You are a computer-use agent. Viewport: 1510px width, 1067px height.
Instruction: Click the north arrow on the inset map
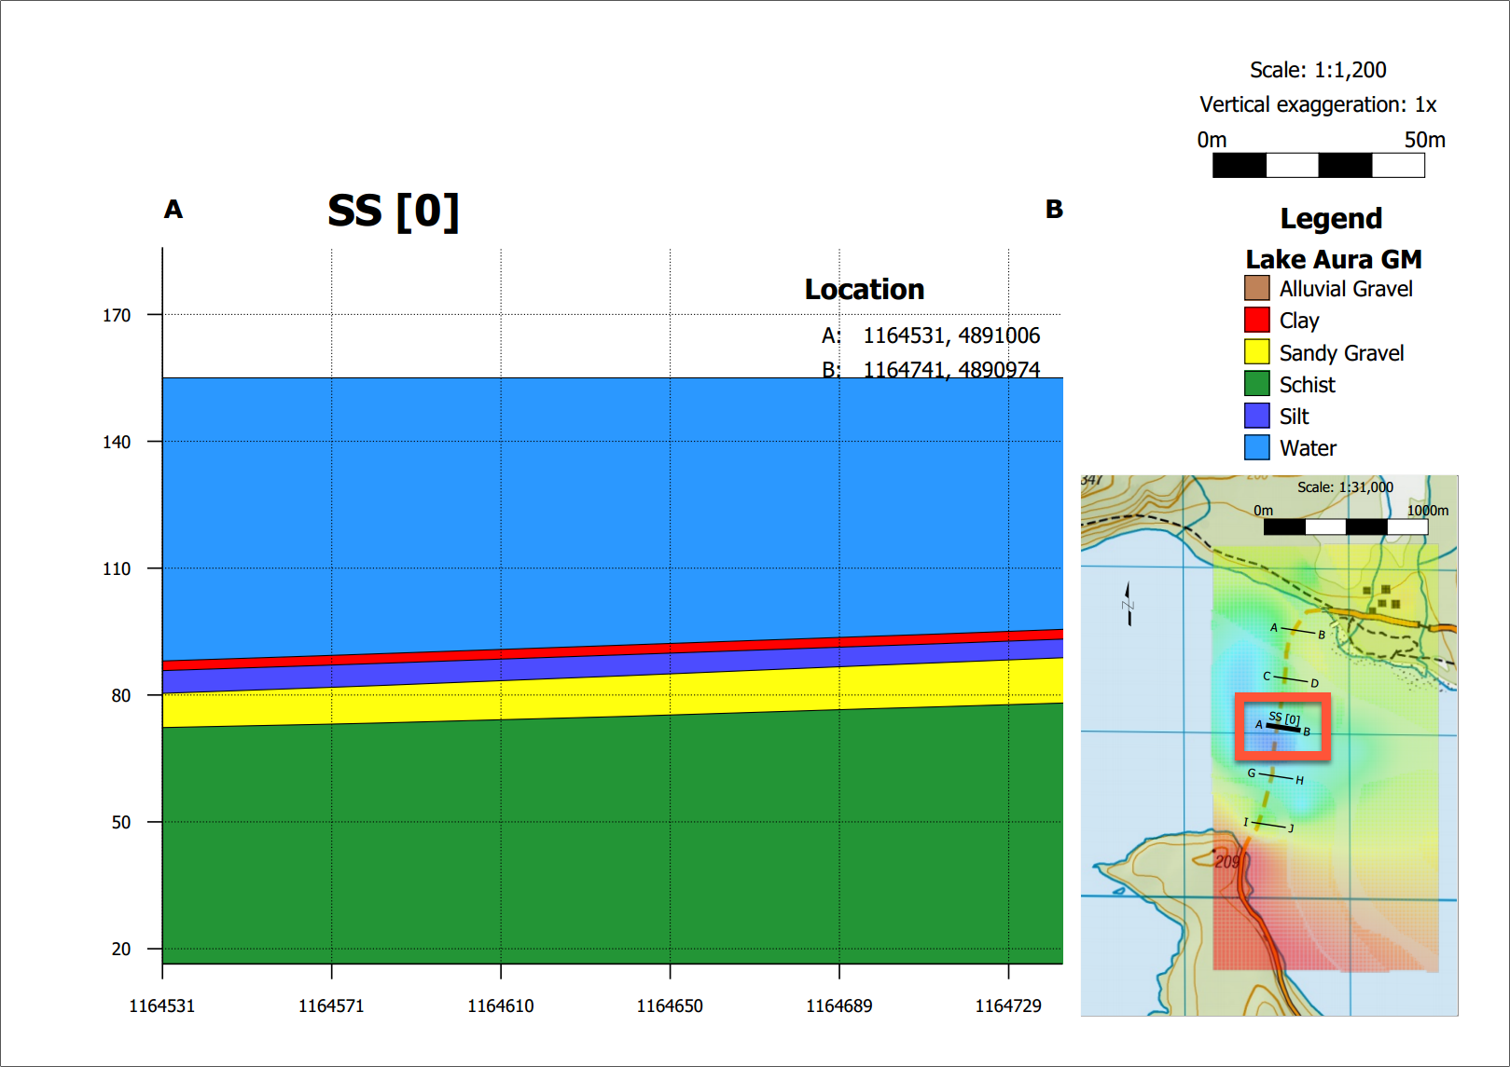pos(1128,604)
